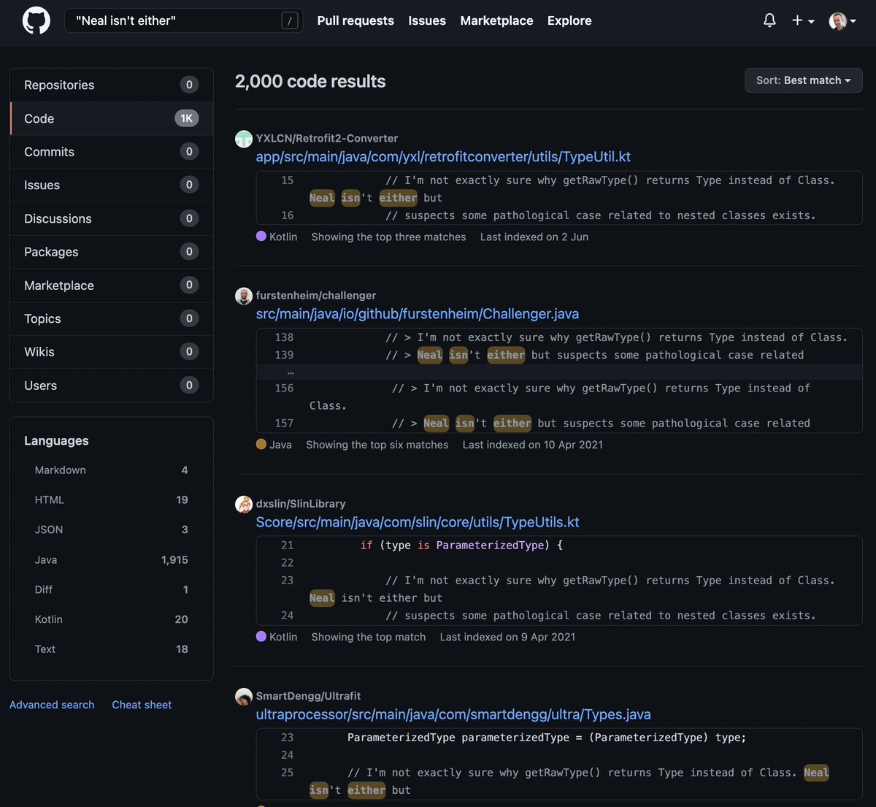Open the TypeUtil.kt file result
The height and width of the screenshot is (807, 876).
pos(443,156)
